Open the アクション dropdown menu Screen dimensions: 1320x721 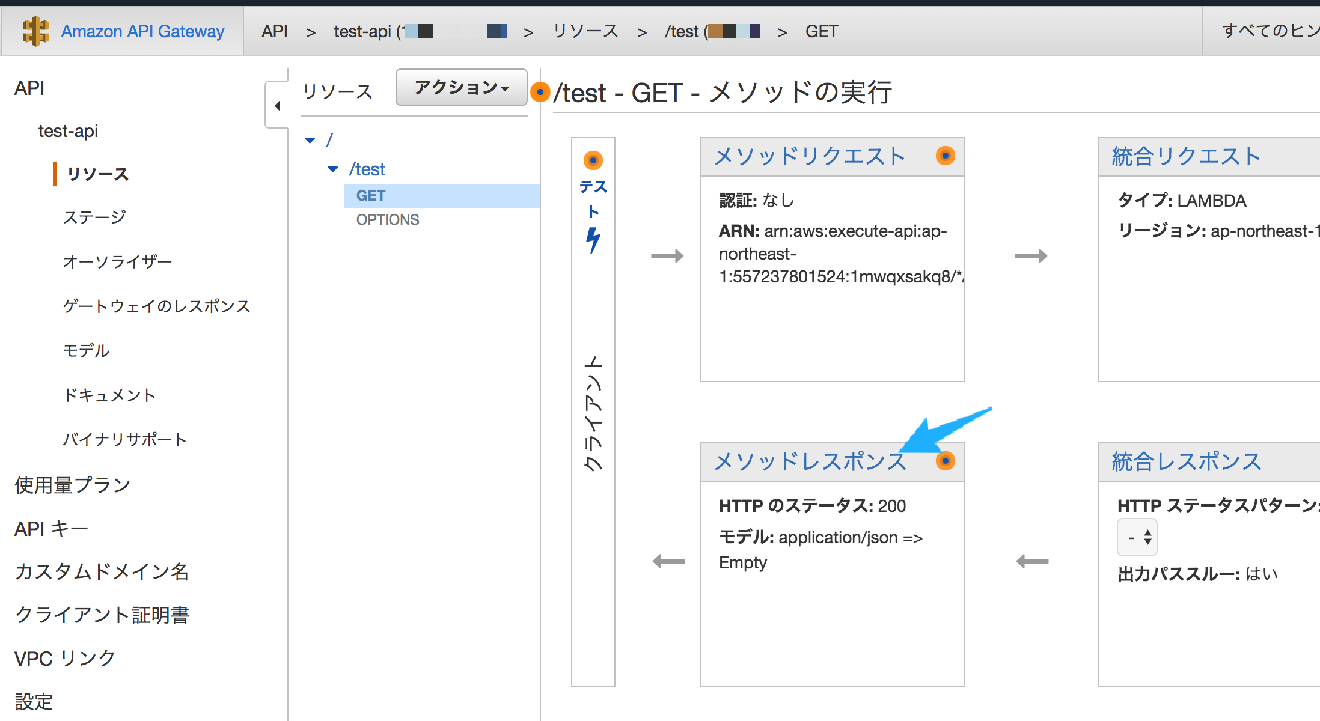coord(461,88)
